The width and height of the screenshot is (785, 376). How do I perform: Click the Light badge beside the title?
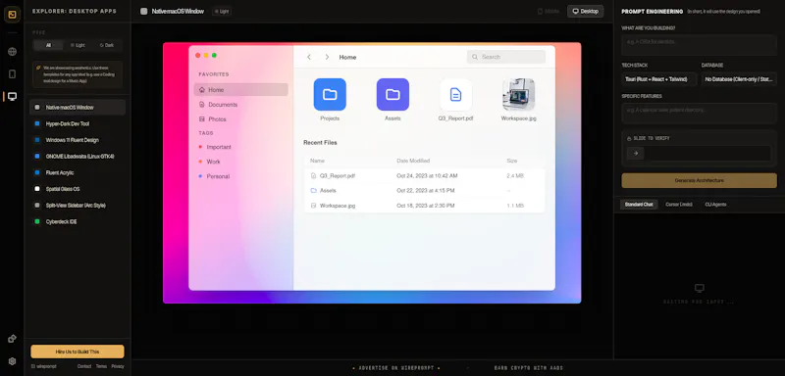tap(222, 11)
